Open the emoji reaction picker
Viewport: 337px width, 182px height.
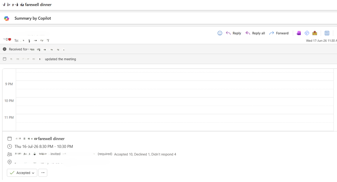click(x=220, y=33)
